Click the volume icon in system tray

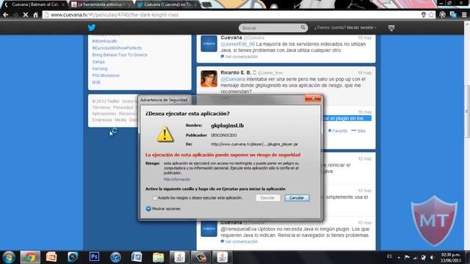tap(432, 257)
